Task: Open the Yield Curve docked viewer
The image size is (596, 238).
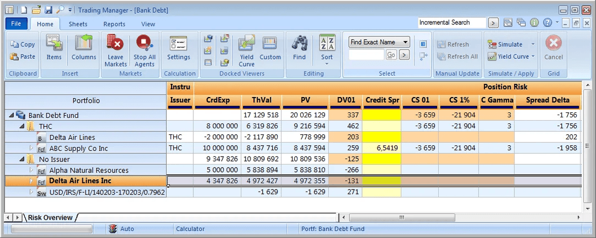Action: [x=246, y=44]
